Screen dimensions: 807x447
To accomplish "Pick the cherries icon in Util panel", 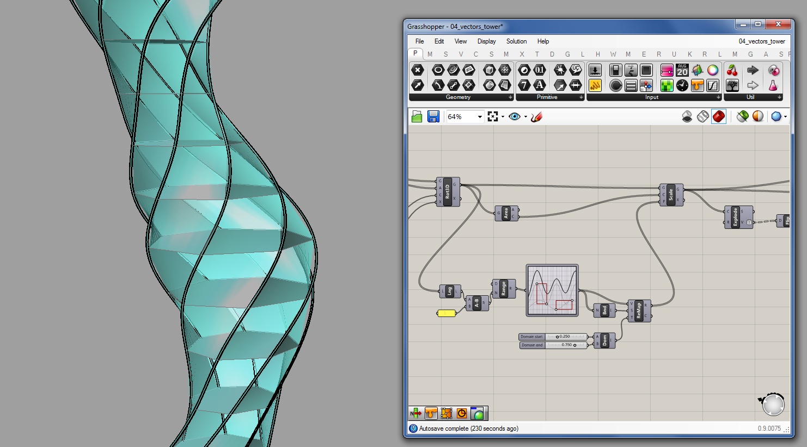I will point(732,70).
